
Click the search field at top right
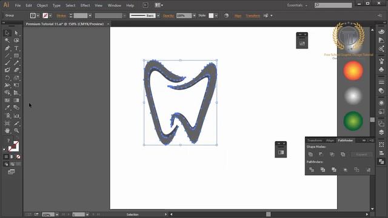pos(333,5)
